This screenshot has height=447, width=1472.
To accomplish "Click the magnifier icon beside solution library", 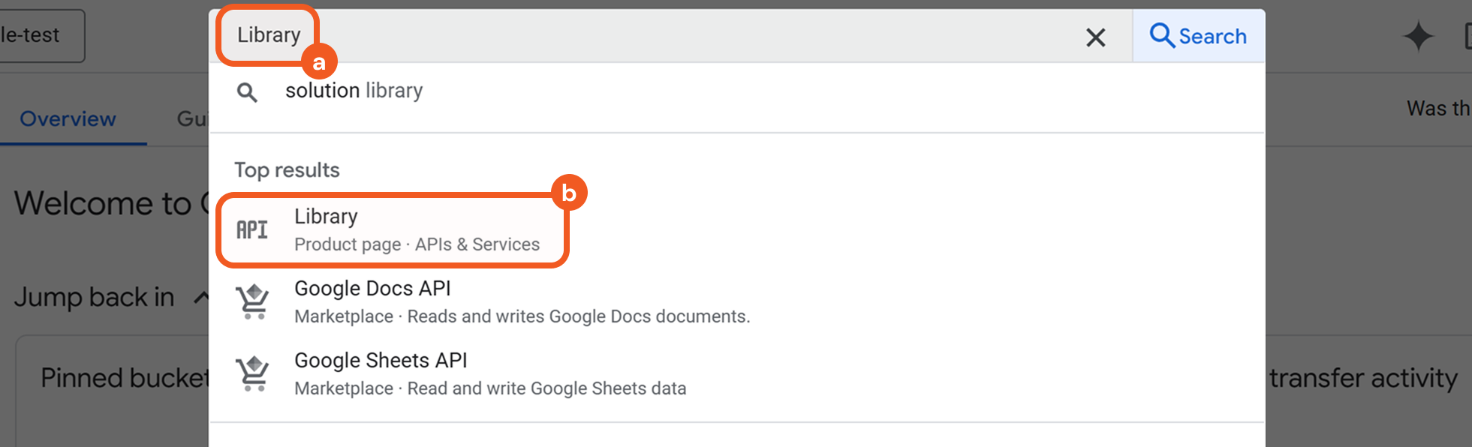I will (x=247, y=92).
